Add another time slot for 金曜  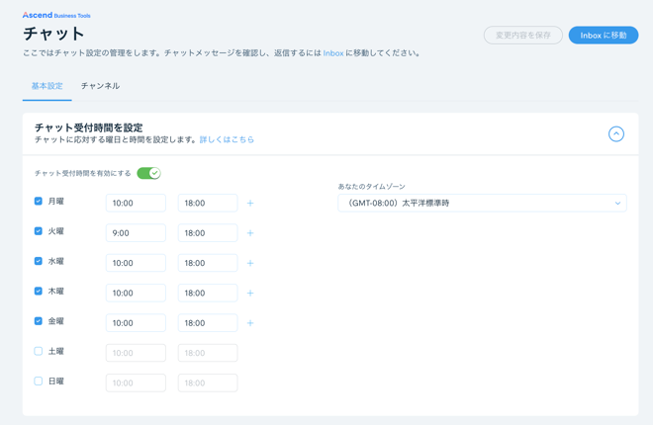coord(250,323)
